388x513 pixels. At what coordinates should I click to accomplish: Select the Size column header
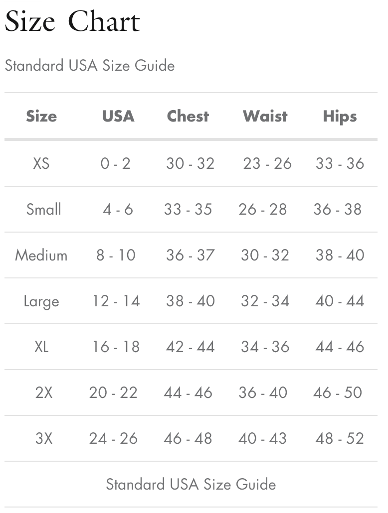[x=41, y=116]
